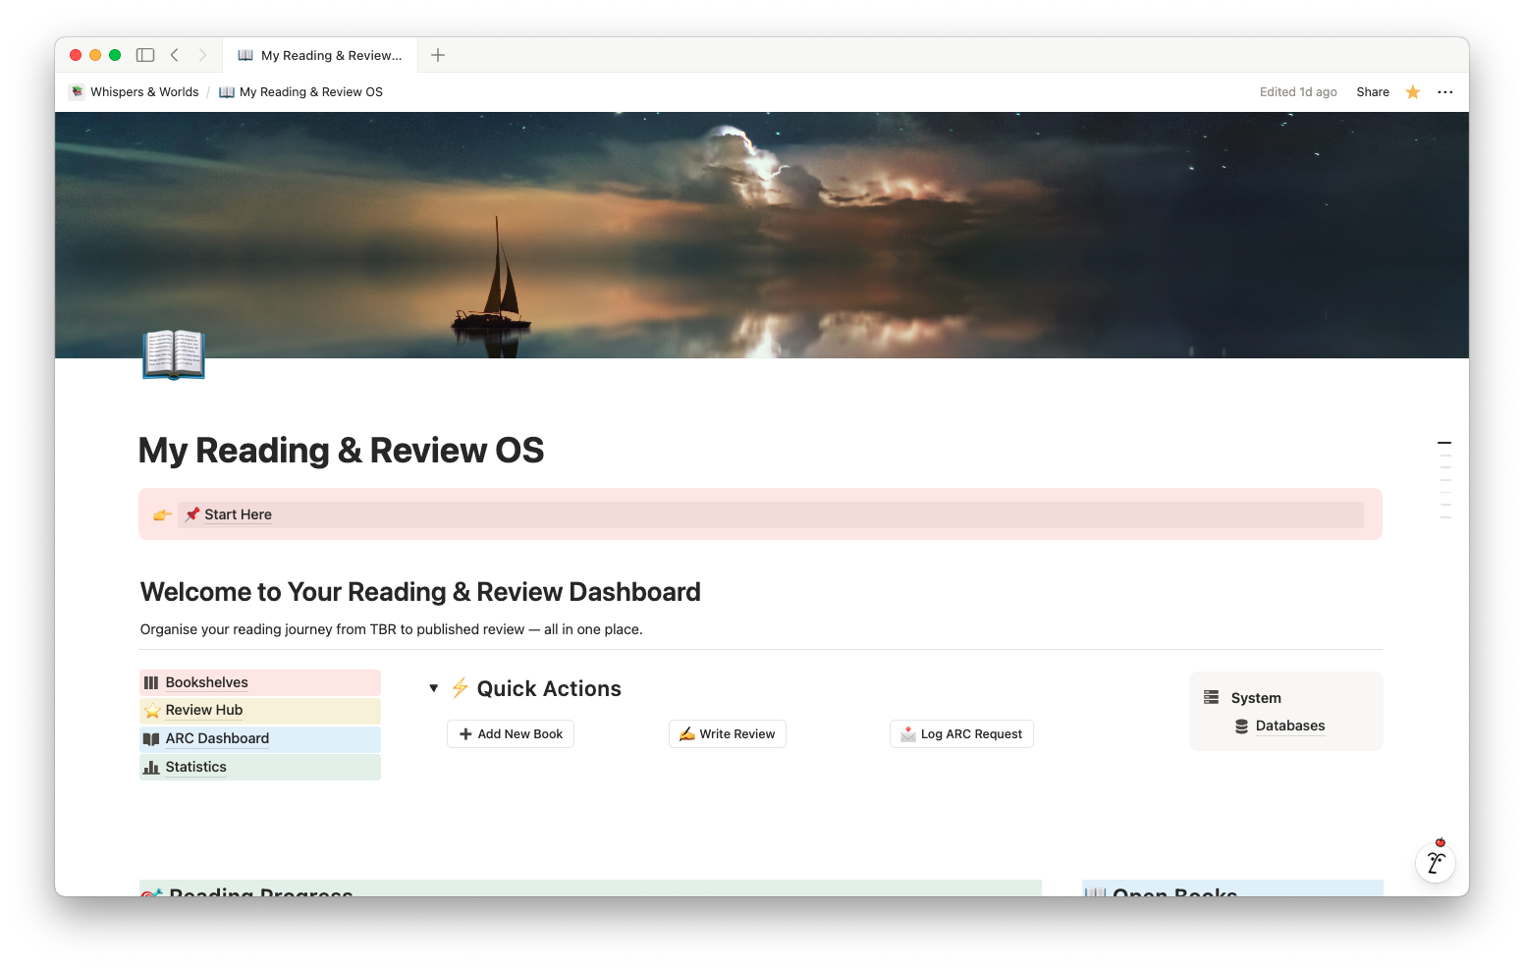The height and width of the screenshot is (969, 1524).
Task: Click the Share button
Action: click(1372, 92)
